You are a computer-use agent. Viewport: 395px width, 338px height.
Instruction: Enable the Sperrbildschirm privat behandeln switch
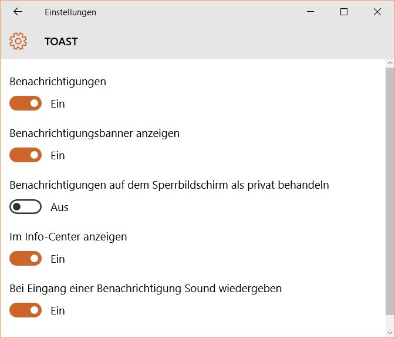(26, 207)
